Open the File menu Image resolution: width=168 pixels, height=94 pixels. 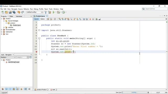click(x=2, y=9)
